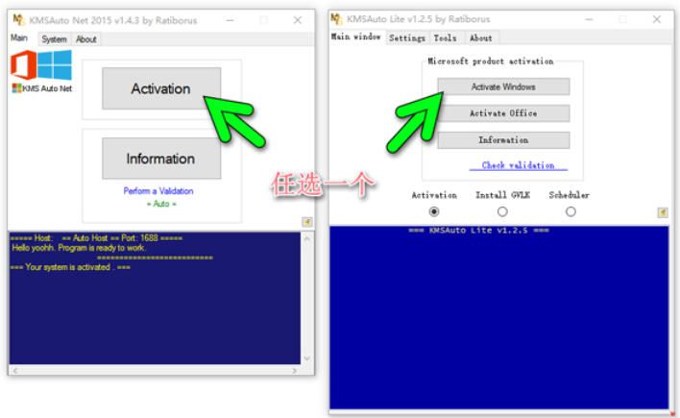This screenshot has height=418, width=680.
Task: Click the horizontal scrollbar right arrow in Net log
Action: pyautogui.click(x=295, y=370)
